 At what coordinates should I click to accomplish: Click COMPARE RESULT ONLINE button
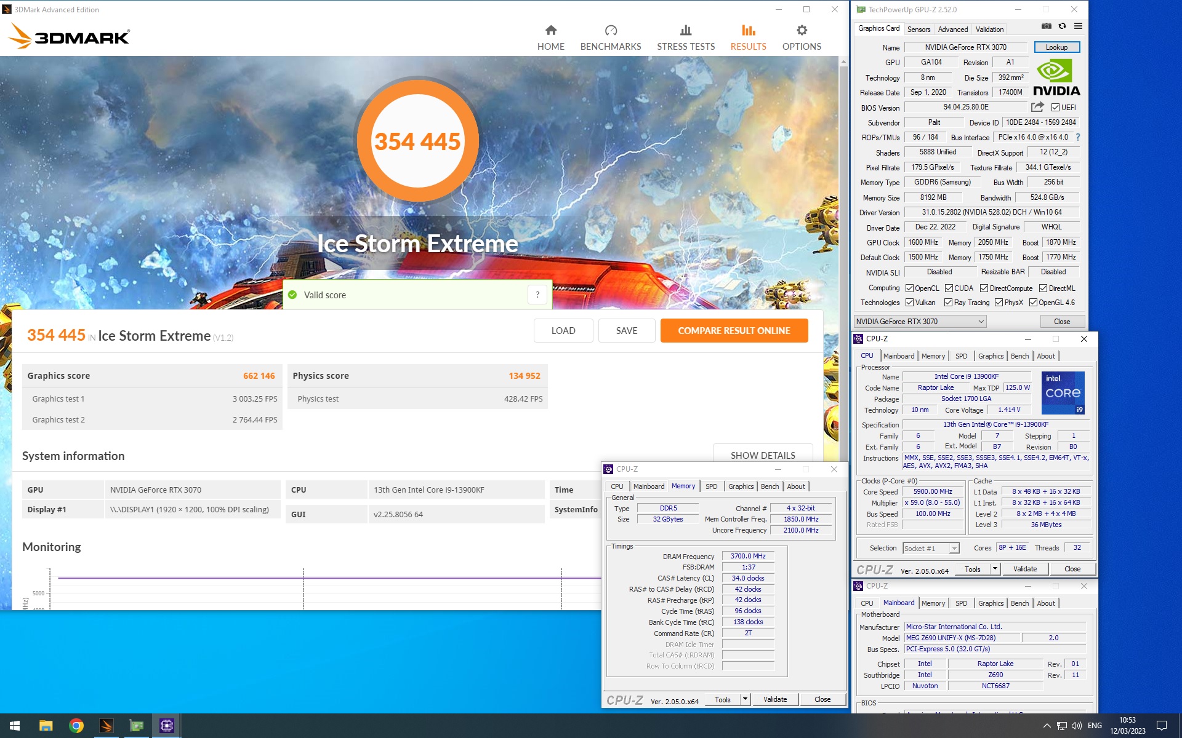click(x=734, y=331)
